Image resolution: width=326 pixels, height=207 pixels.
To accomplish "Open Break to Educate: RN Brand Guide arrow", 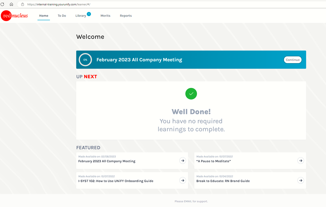I will point(301,180).
